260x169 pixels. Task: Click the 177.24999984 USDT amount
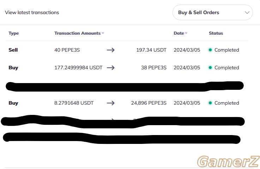(x=78, y=68)
